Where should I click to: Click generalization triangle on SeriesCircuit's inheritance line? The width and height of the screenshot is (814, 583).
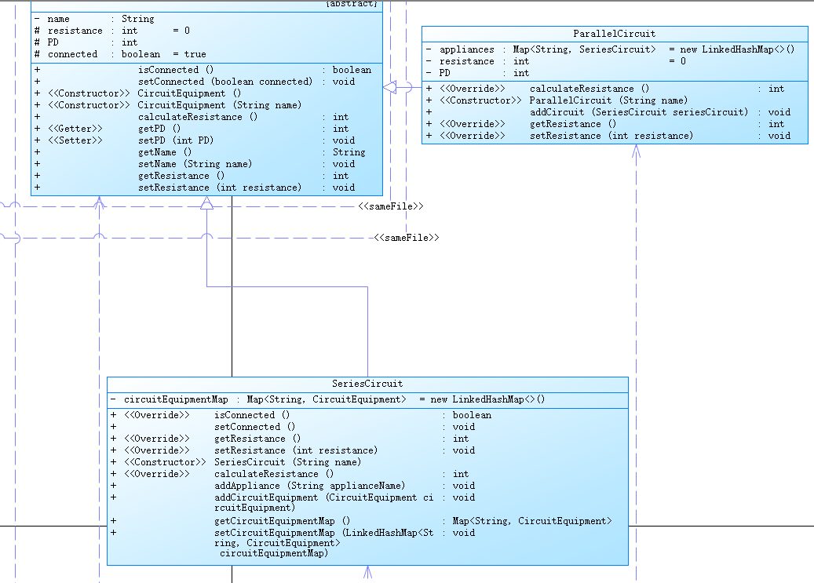click(x=206, y=203)
